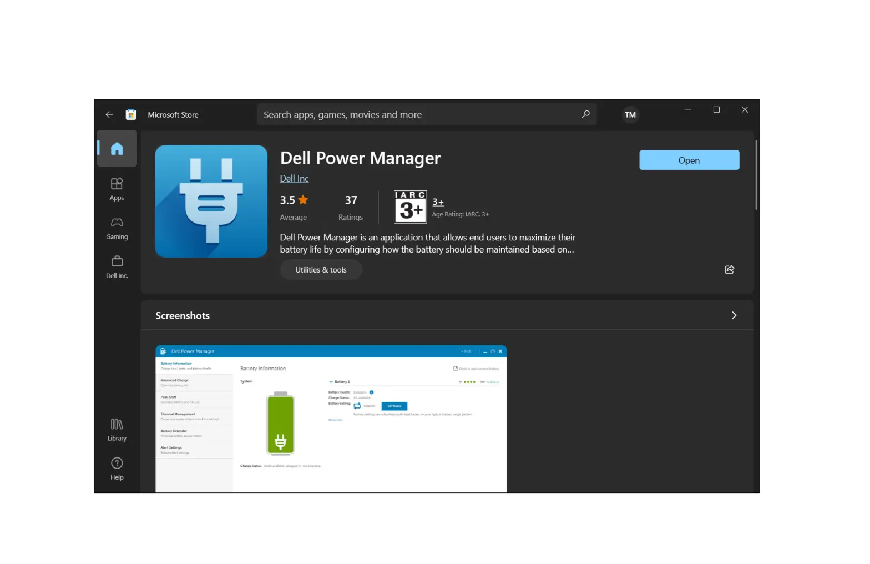Open the Library
Viewport: 870px width, 564px height.
pyautogui.click(x=117, y=430)
